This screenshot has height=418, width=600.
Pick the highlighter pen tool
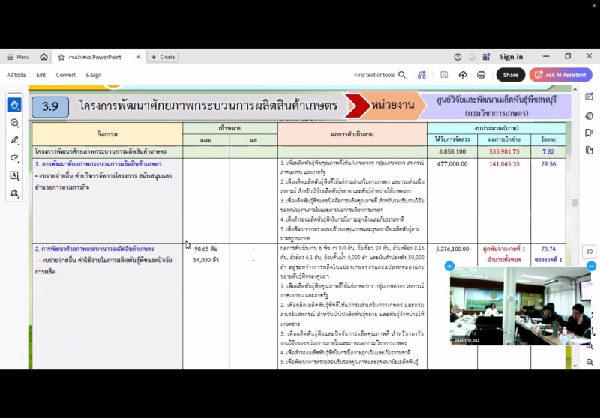[x=14, y=140]
